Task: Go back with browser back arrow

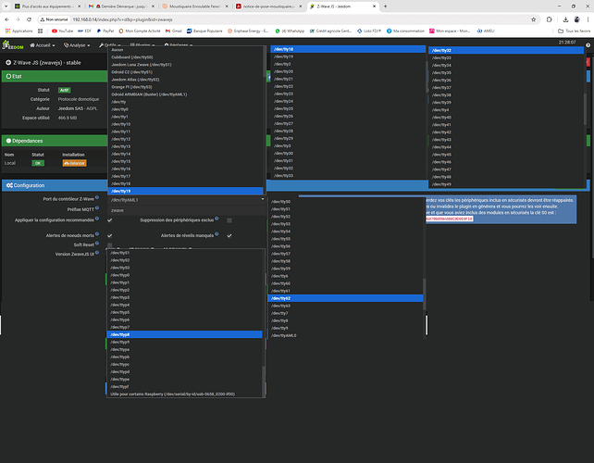Action: coord(6,19)
